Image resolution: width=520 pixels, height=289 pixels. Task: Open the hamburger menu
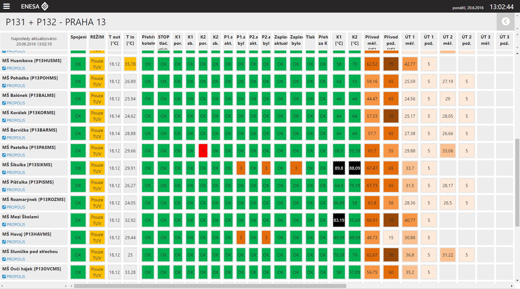coord(6,6)
